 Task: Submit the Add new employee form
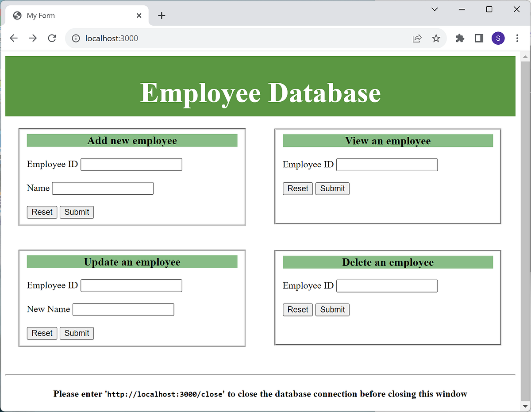77,212
